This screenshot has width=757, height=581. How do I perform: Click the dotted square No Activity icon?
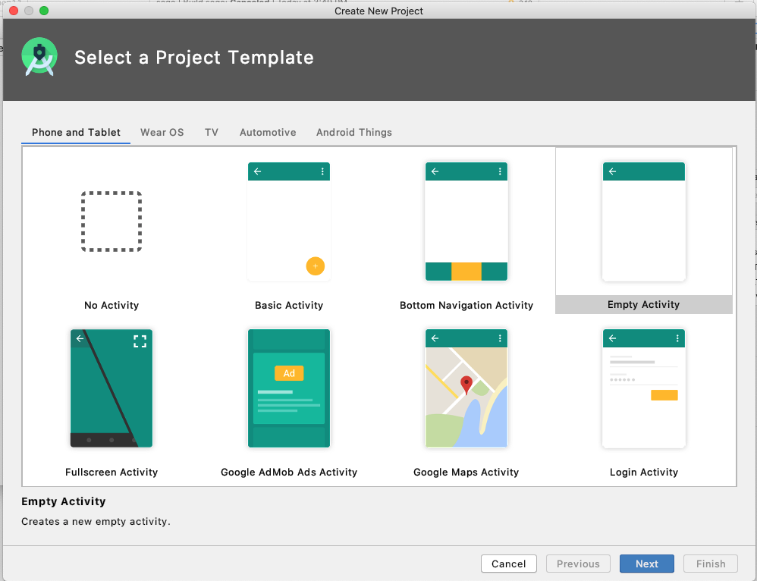[x=112, y=221]
